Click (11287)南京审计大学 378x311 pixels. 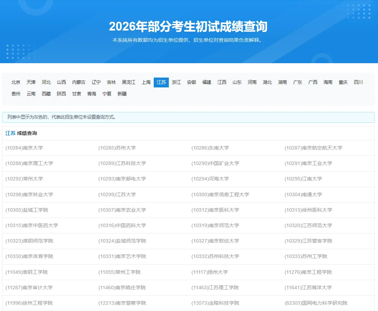point(29,287)
